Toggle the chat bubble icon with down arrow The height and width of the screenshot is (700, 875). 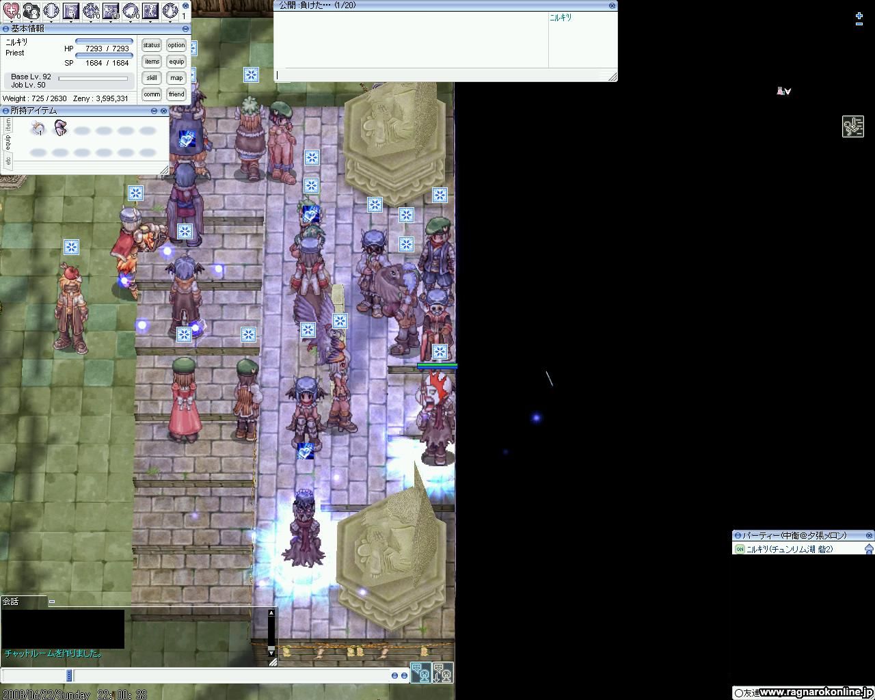pyautogui.click(x=443, y=673)
